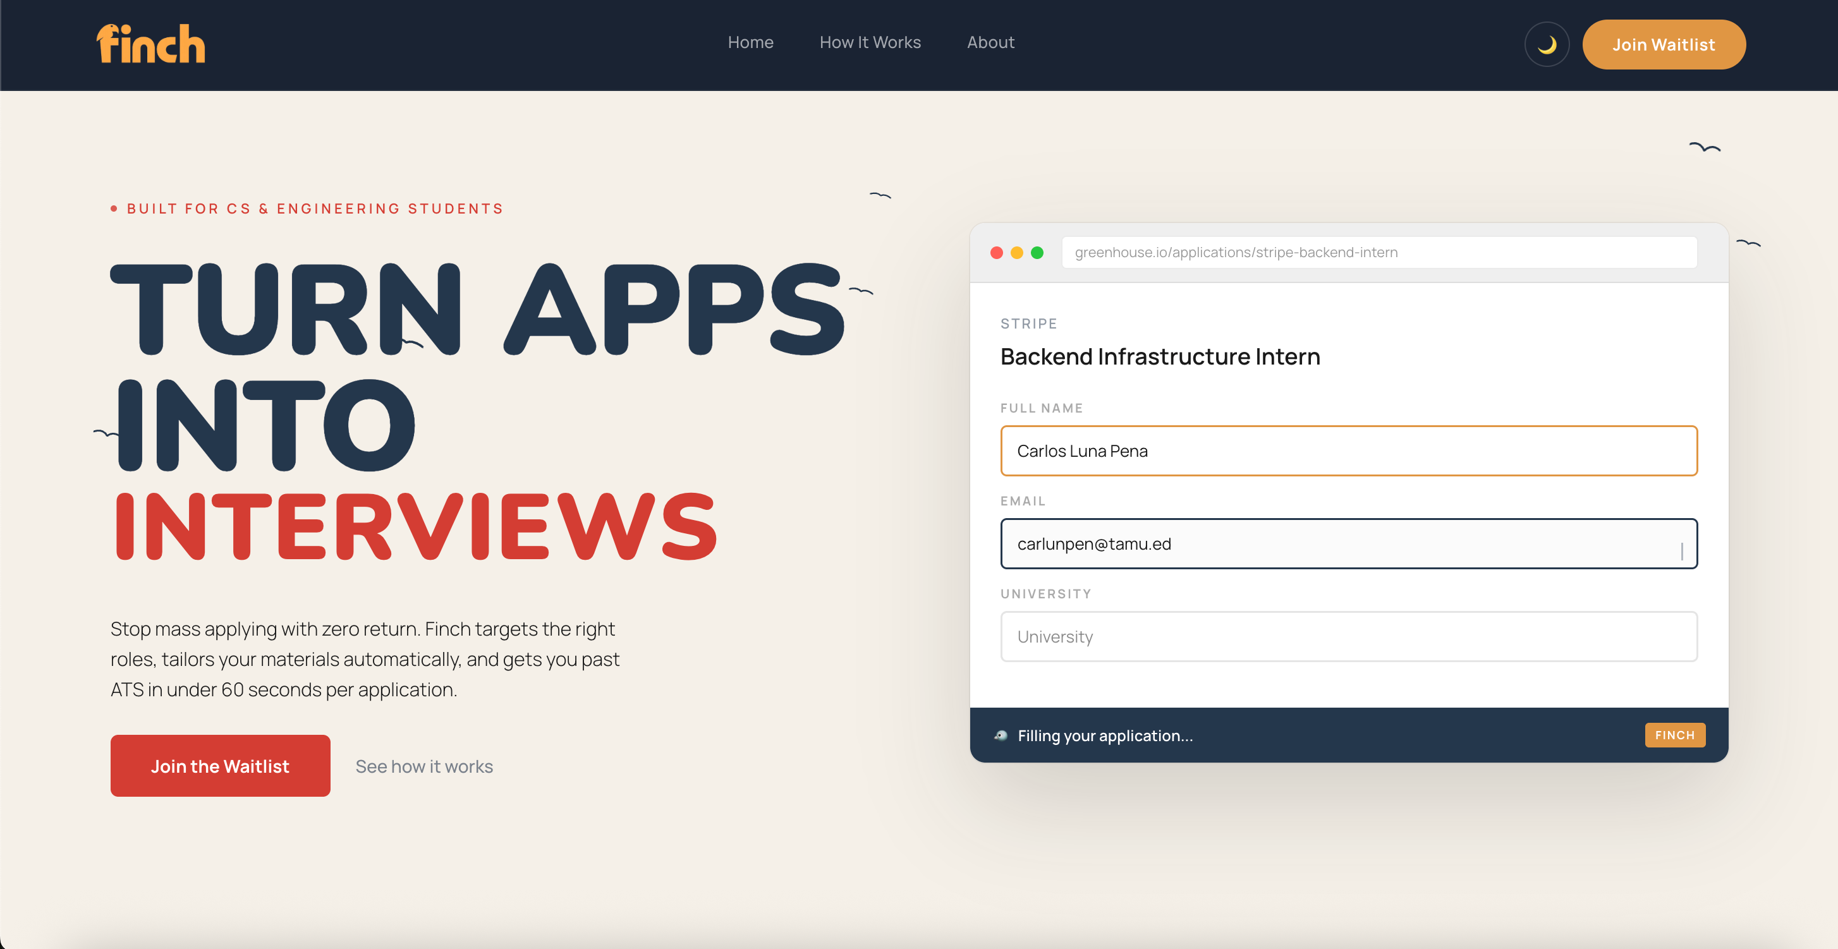Go to How It Works section
Viewport: 1838px width, 949px height.
pos(870,43)
